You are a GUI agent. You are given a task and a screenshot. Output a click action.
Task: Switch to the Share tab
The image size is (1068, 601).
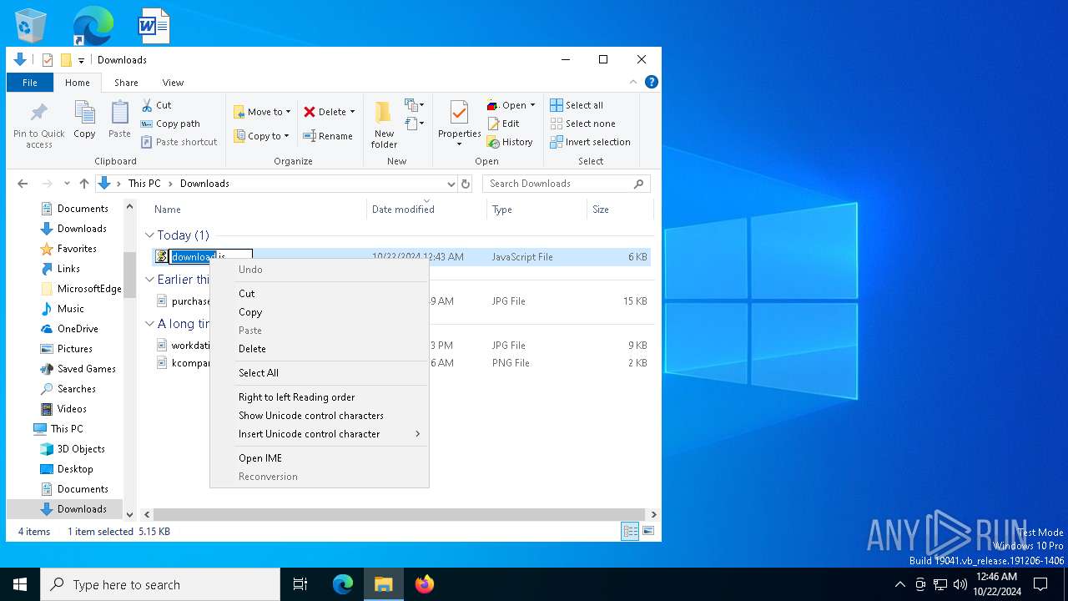pyautogui.click(x=126, y=83)
